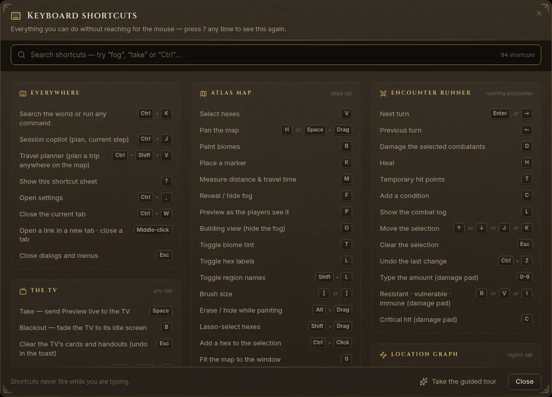
Task: Click the 'Heal' row text
Action: (x=387, y=163)
